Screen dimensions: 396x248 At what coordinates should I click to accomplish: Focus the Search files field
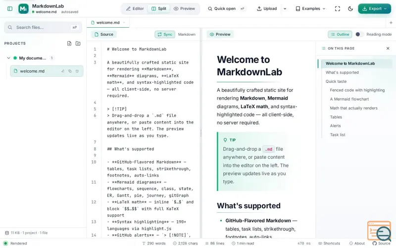(x=43, y=27)
